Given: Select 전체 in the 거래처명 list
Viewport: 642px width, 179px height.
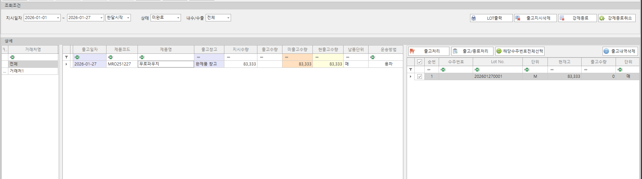Looking at the screenshot, I should pyautogui.click(x=33, y=64).
